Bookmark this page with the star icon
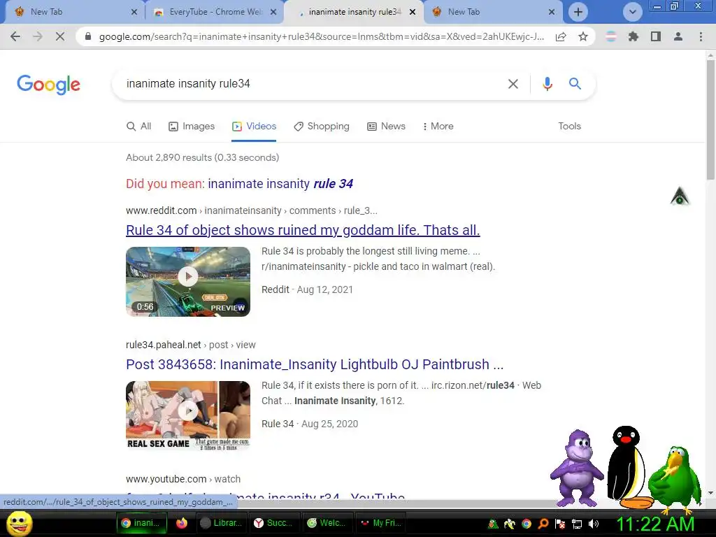 pyautogui.click(x=583, y=36)
